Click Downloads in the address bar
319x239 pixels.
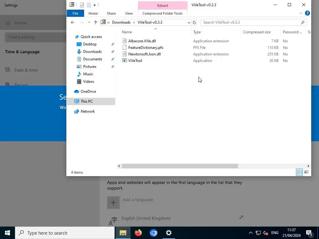(121, 22)
